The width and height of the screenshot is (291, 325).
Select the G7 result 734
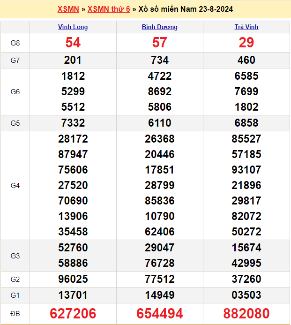(x=159, y=60)
